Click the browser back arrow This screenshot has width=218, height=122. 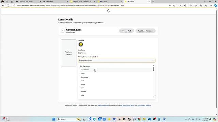point(3,6)
